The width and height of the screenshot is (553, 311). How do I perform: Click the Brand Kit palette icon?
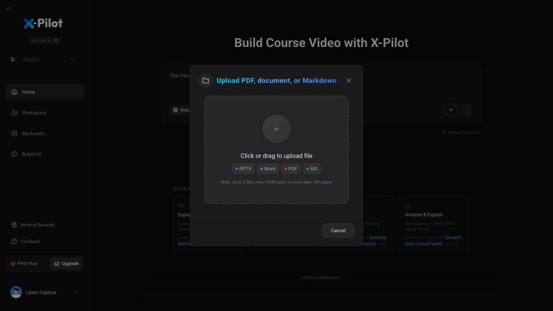tap(15, 154)
